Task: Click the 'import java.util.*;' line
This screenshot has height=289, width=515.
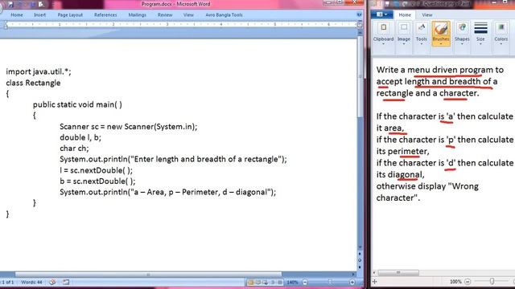Action: pos(39,71)
